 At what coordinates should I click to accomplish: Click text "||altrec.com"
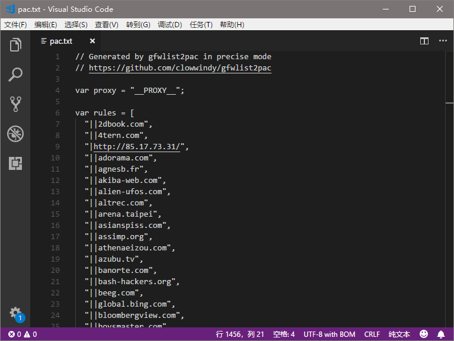tap(119, 203)
